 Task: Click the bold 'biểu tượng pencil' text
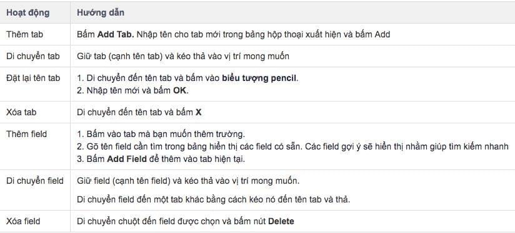259,78
